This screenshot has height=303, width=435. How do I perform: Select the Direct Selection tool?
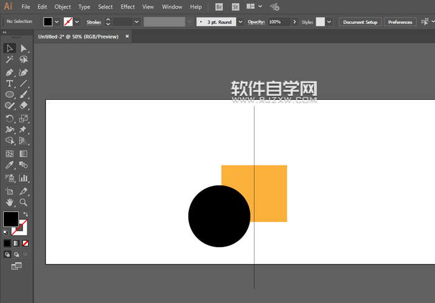click(24, 48)
